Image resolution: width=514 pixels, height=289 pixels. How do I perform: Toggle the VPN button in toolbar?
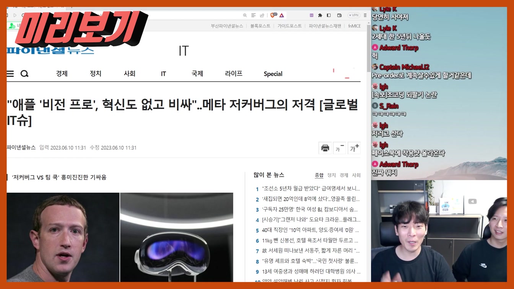click(x=354, y=15)
